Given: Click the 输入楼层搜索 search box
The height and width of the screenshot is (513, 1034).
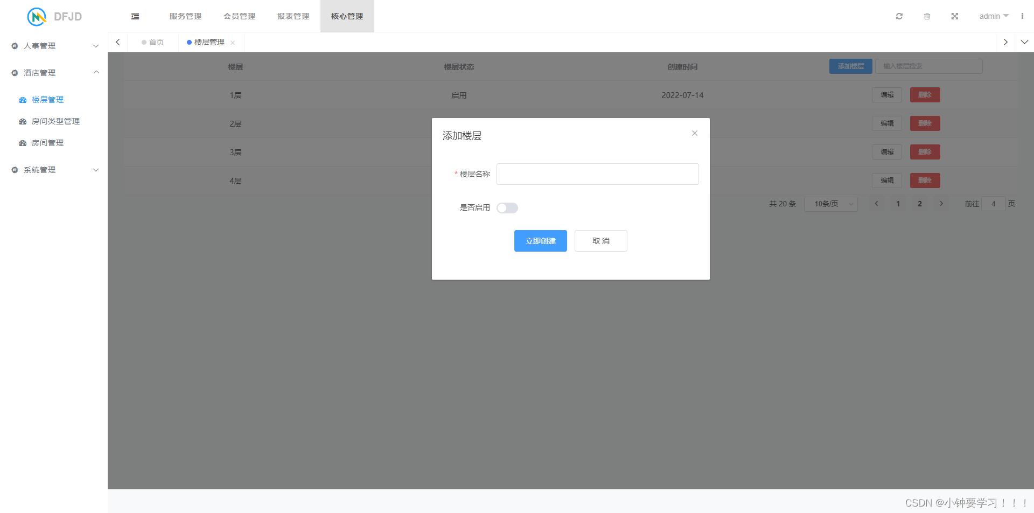Looking at the screenshot, I should (929, 66).
